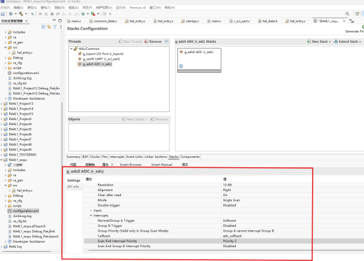Open the Pins configuration tab
This screenshot has width=364, height=261.
(x=104, y=157)
